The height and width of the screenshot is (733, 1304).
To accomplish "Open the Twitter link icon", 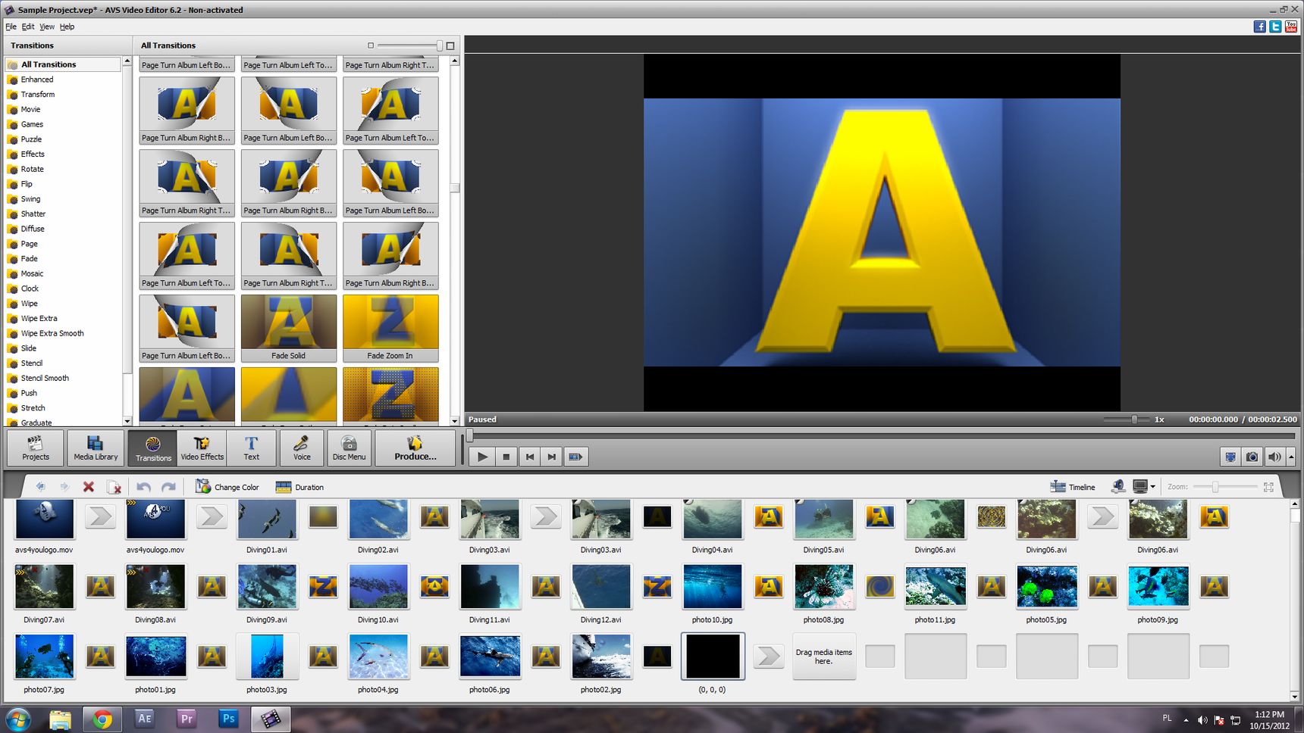I will click(x=1275, y=27).
